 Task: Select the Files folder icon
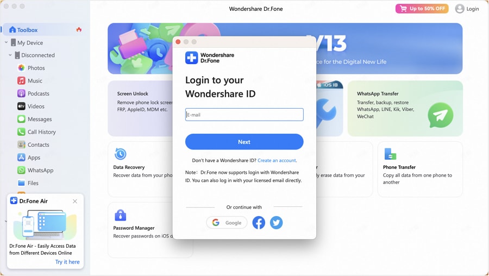pyautogui.click(x=21, y=183)
